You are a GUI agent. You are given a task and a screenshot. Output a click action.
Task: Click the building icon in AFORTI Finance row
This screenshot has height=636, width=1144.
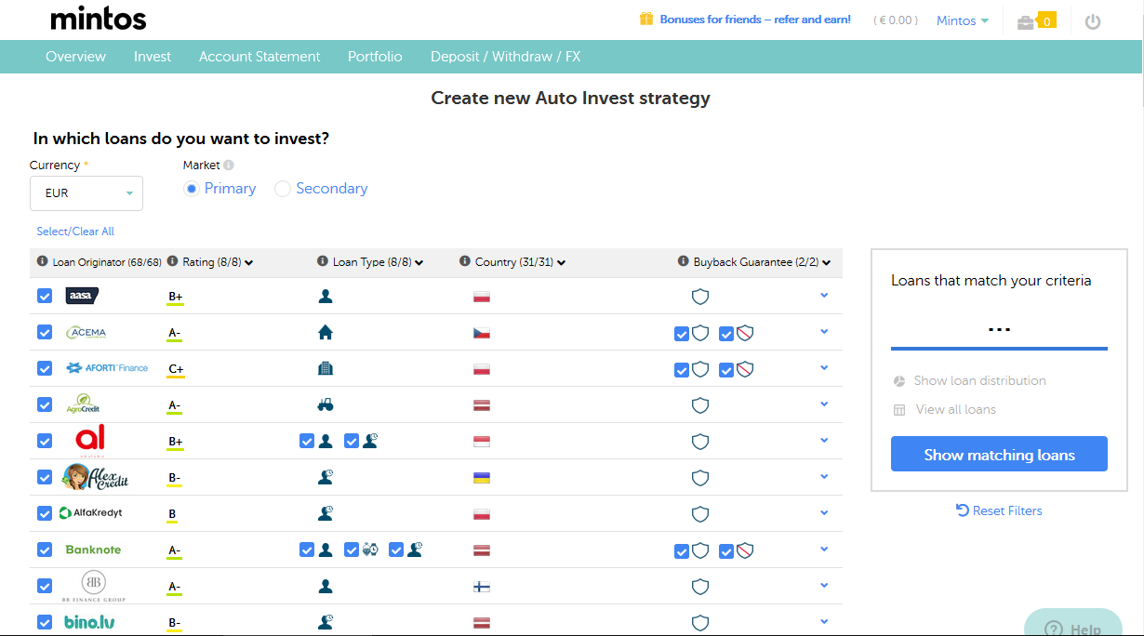point(326,368)
